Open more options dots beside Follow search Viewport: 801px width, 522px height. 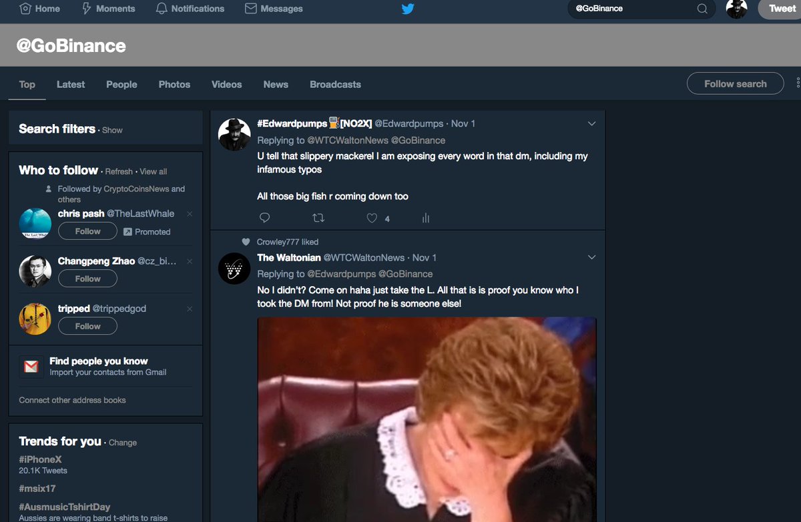coord(798,83)
